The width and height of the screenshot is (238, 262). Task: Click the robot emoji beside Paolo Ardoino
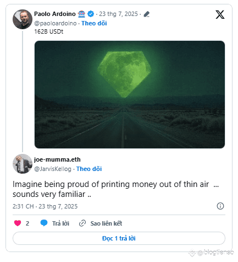[x=81, y=14]
